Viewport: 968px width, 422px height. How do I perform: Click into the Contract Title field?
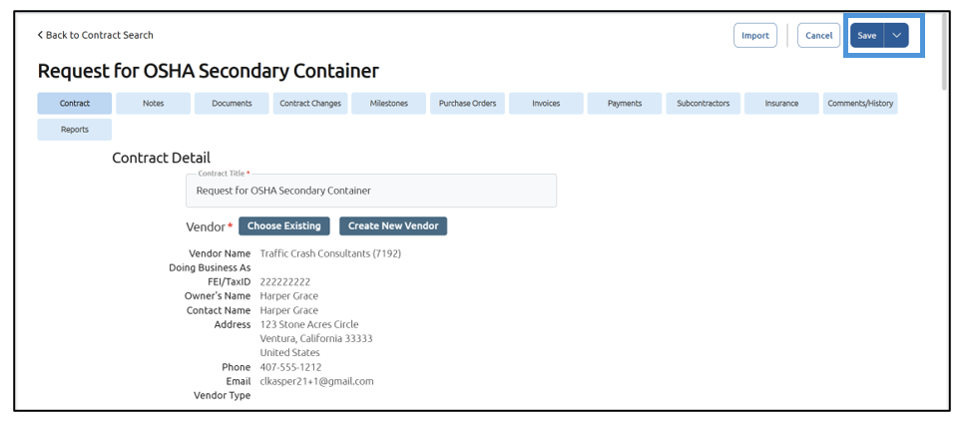pyautogui.click(x=370, y=191)
